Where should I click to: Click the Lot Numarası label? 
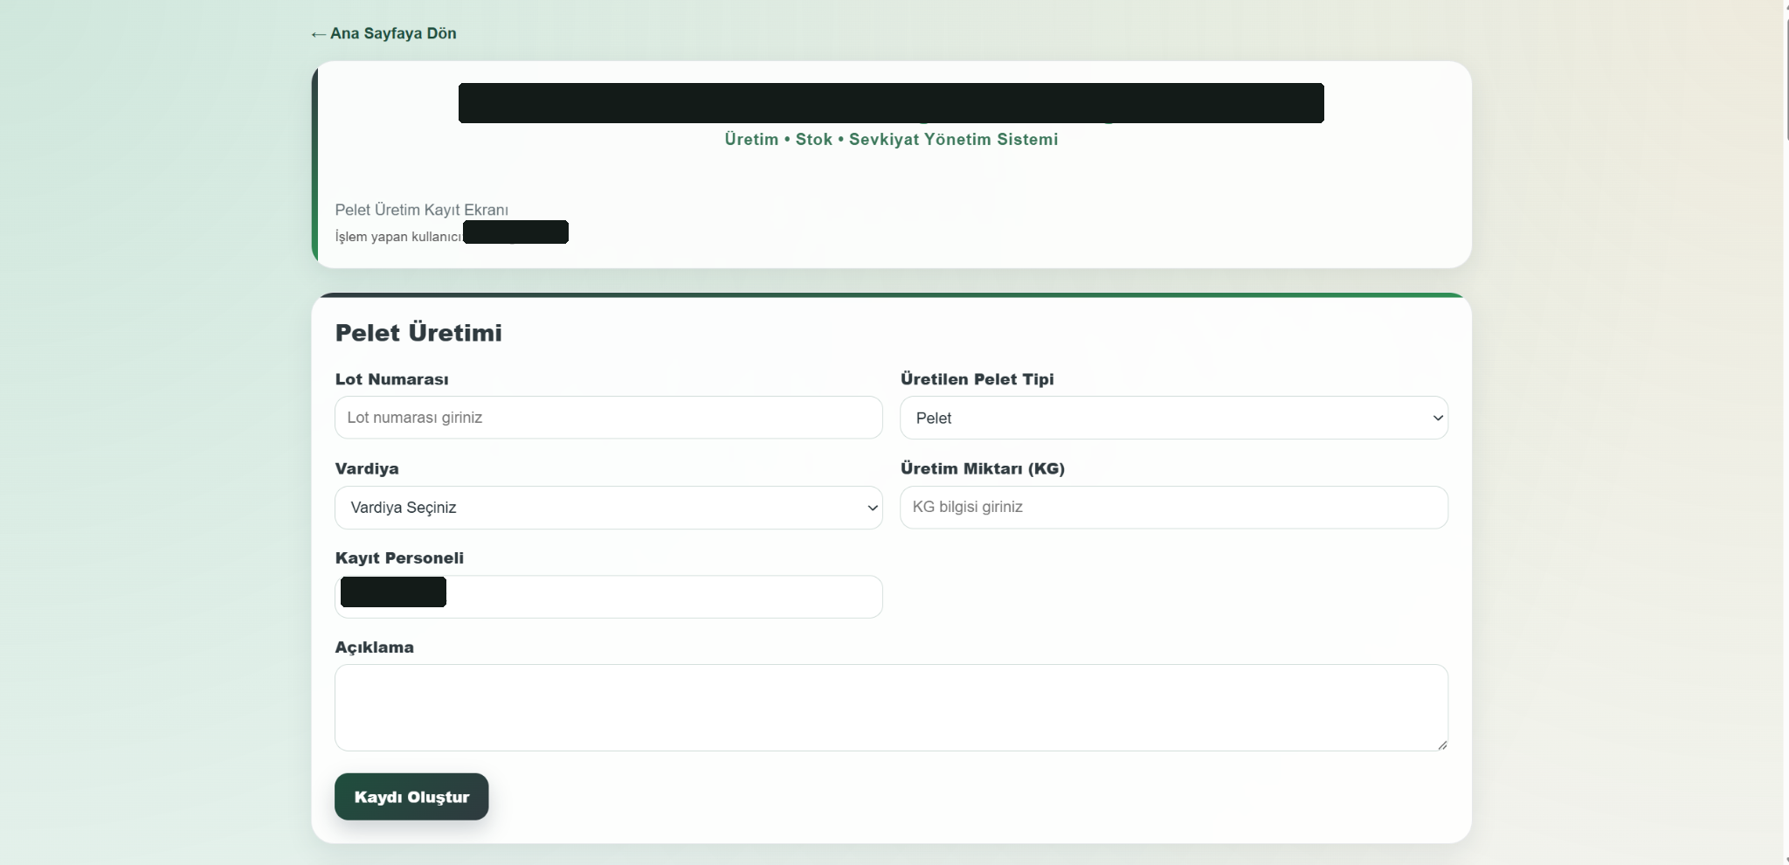[x=392, y=379]
